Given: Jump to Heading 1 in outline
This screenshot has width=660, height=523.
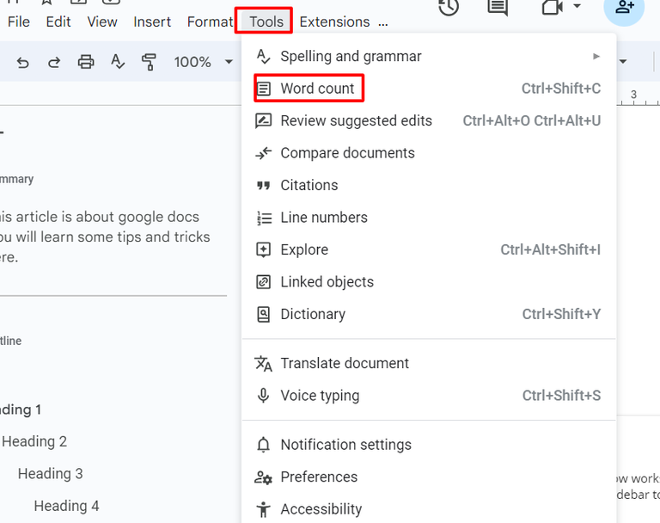Looking at the screenshot, I should pyautogui.click(x=21, y=409).
